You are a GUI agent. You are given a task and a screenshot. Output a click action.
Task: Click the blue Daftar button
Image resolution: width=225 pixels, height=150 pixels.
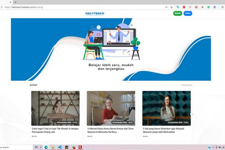(x=188, y=13)
